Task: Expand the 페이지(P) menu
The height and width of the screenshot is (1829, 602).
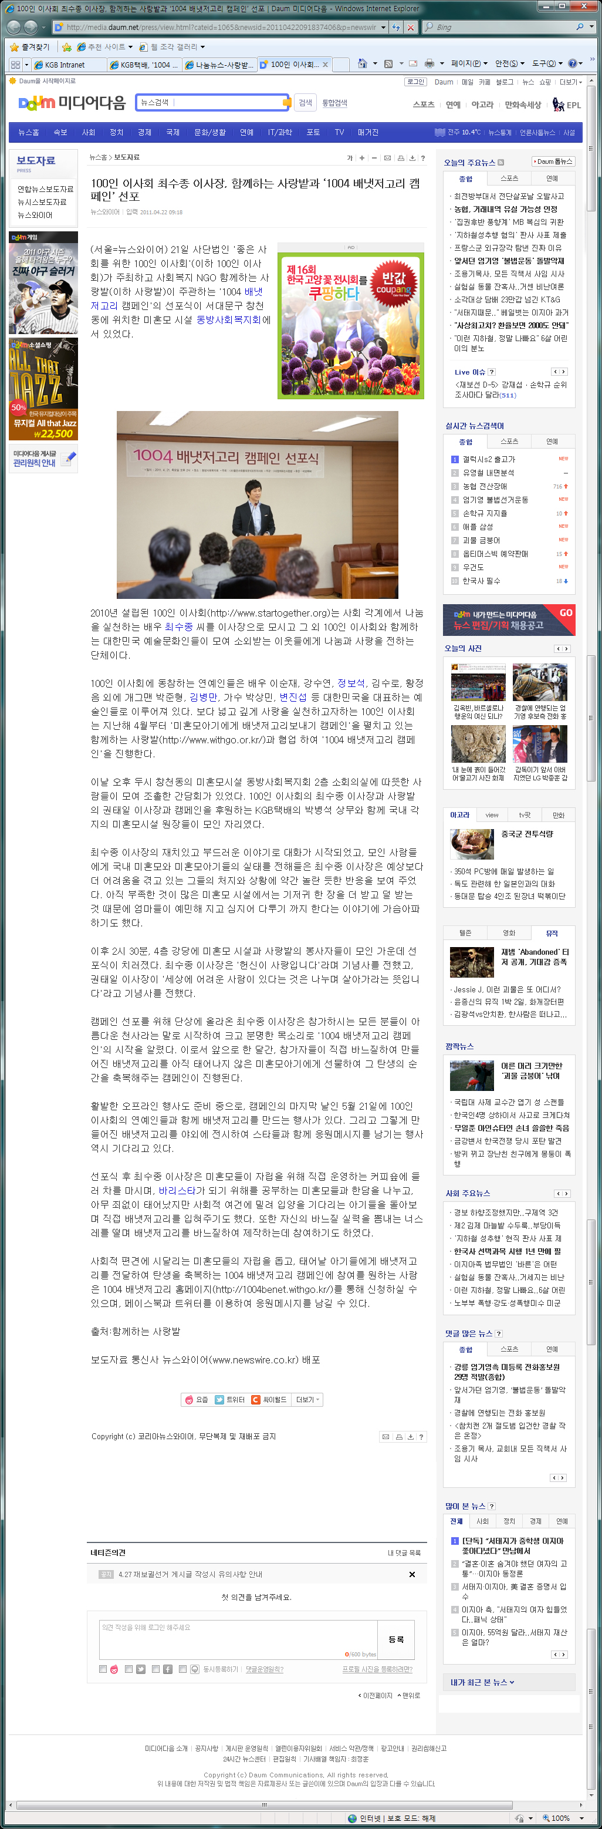Action: [470, 64]
